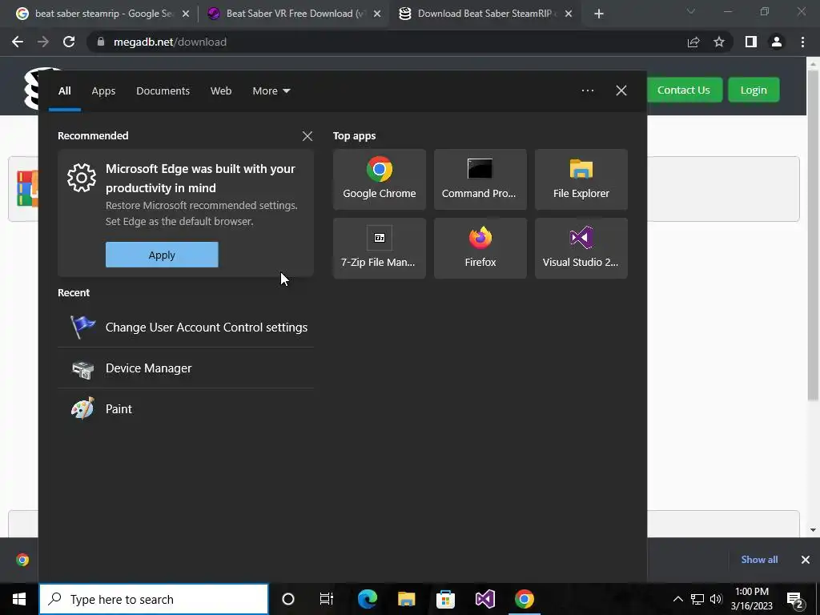The height and width of the screenshot is (615, 820).
Task: Open File Explorer from taskbar
Action: coord(406,599)
